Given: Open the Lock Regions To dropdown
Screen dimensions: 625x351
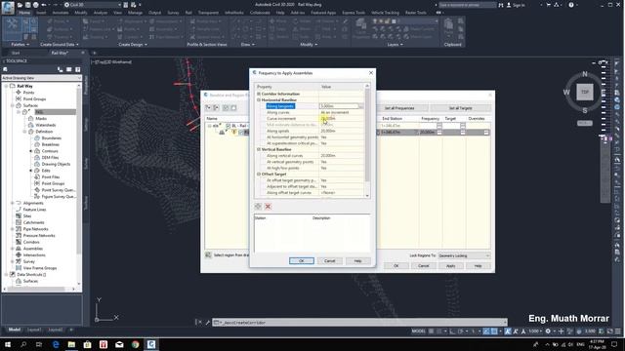Looking at the screenshot, I should click(x=464, y=255).
